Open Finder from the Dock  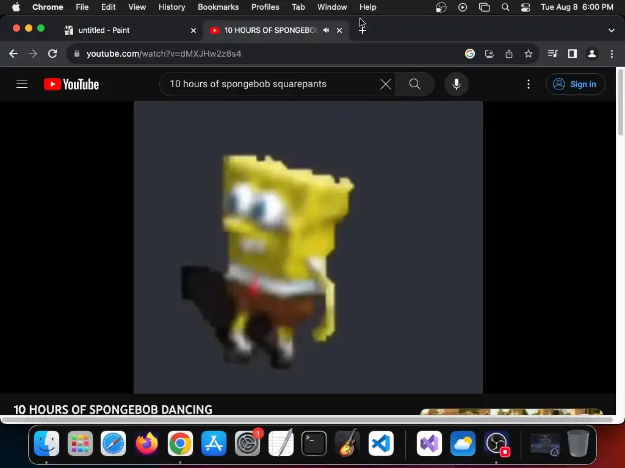(x=46, y=443)
